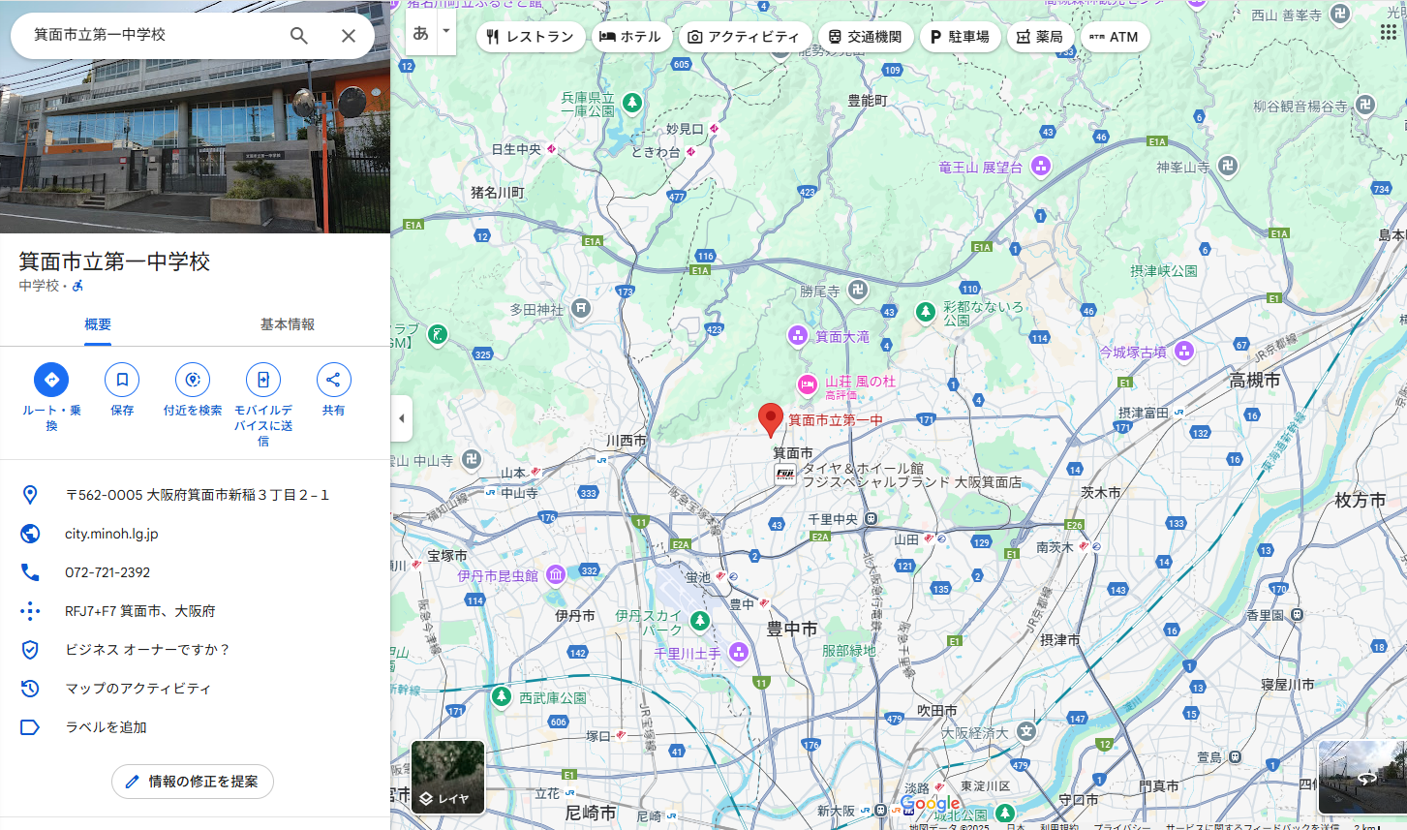Open the ルート・乗換 directions button
Screen dimensions: 1407x830
point(51,380)
